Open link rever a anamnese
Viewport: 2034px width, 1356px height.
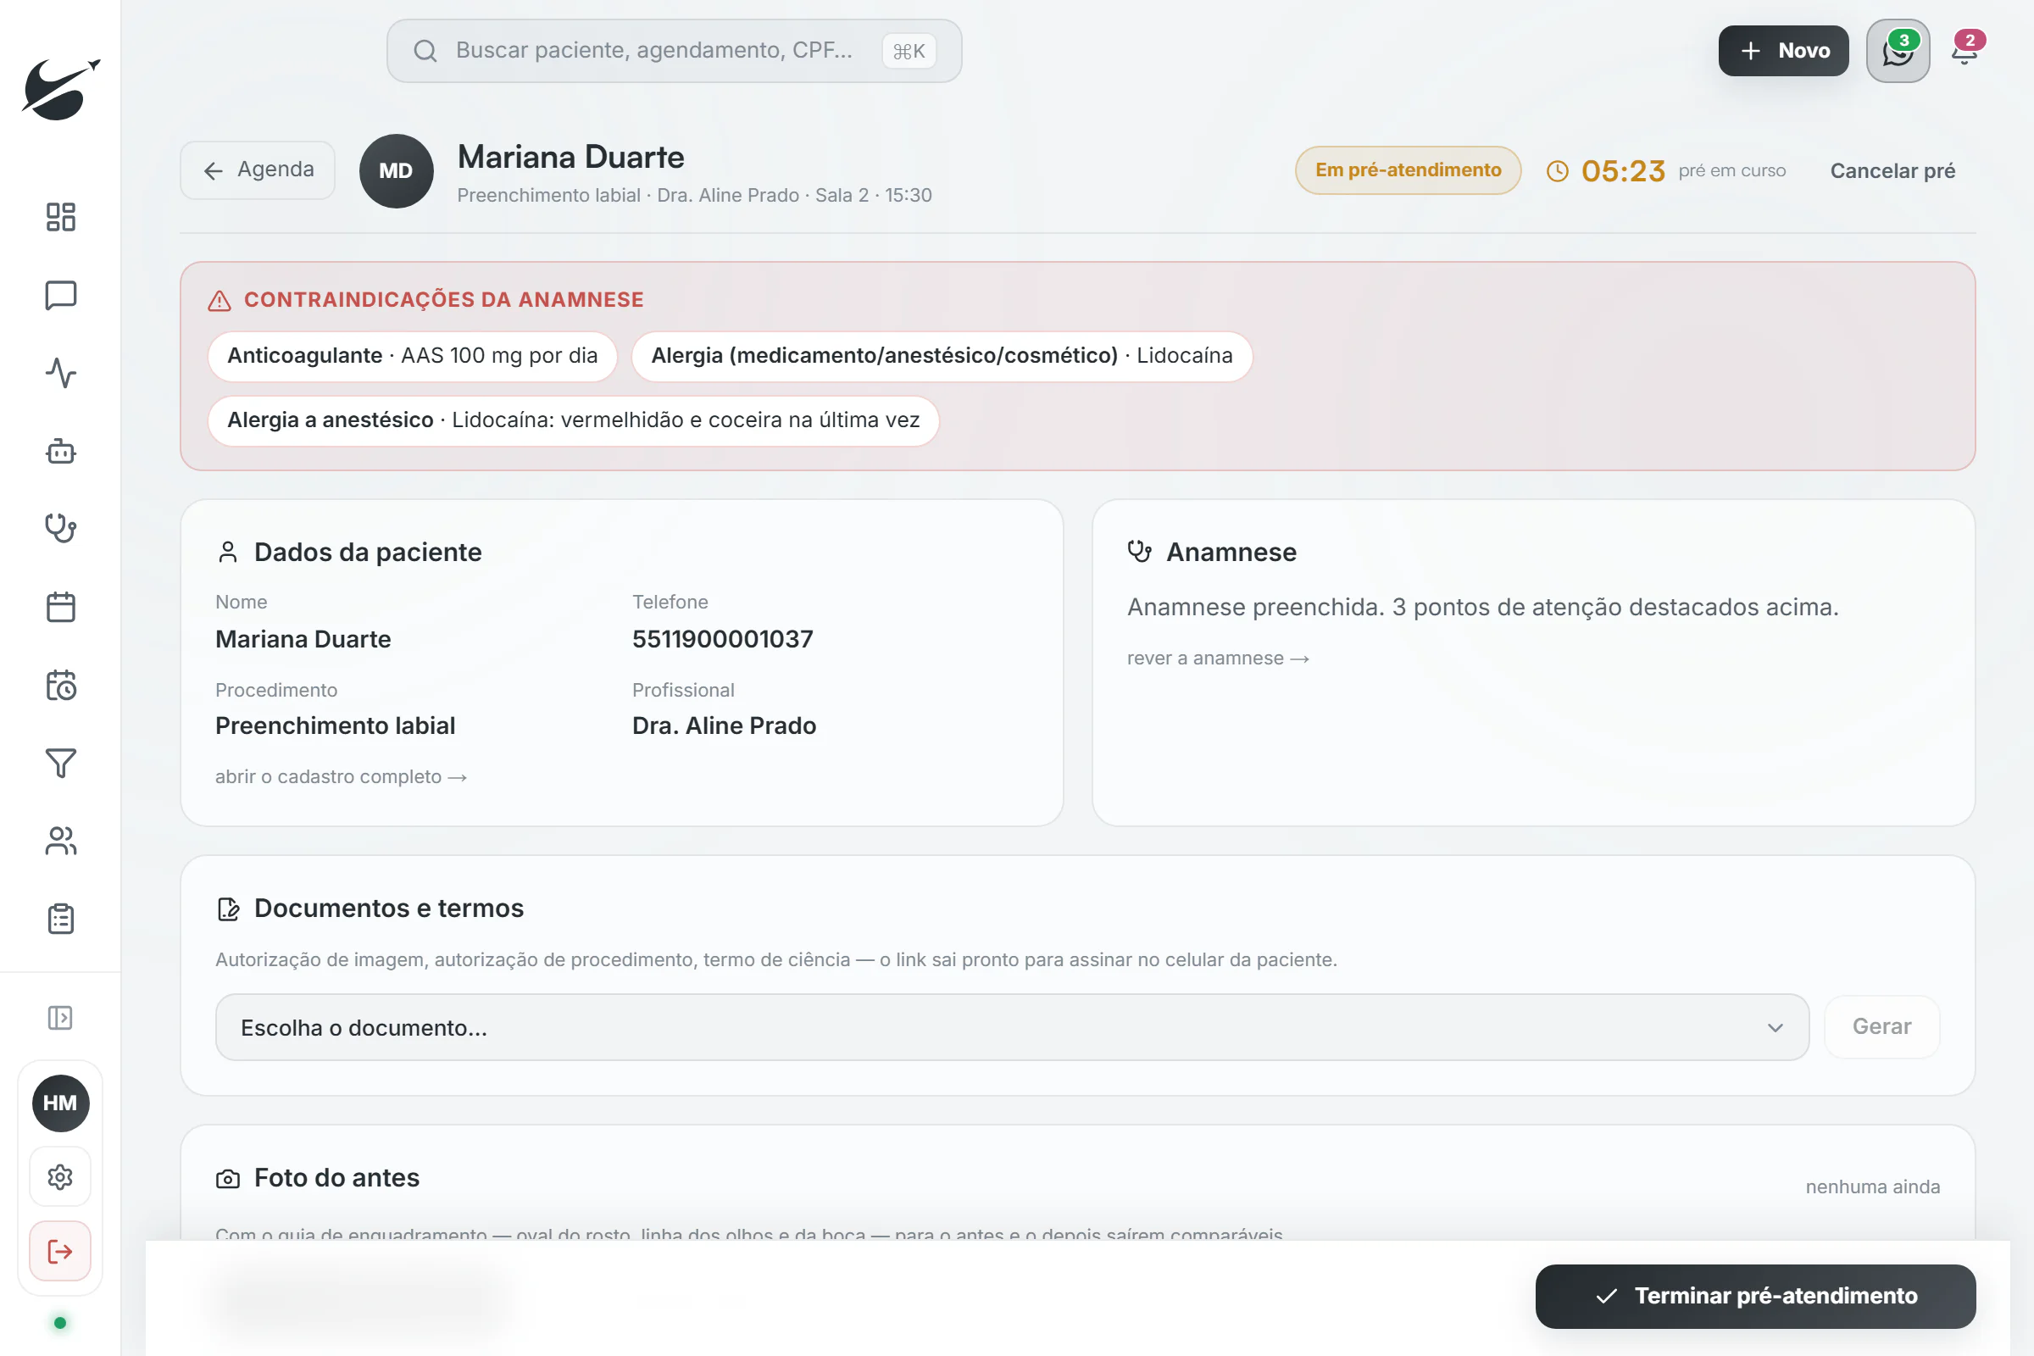tap(1218, 659)
